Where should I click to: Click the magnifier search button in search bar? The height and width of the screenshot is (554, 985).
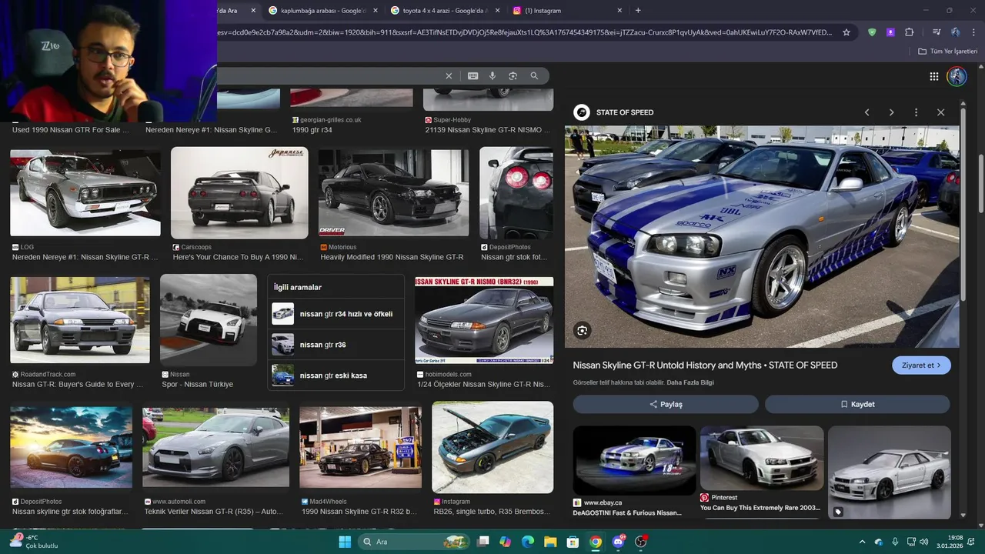(x=534, y=76)
